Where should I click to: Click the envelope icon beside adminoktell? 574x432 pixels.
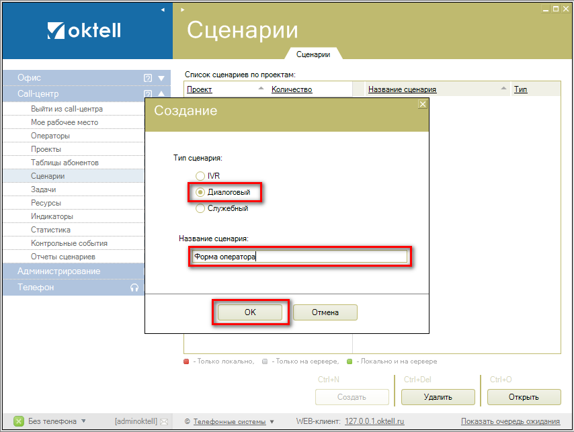163,421
